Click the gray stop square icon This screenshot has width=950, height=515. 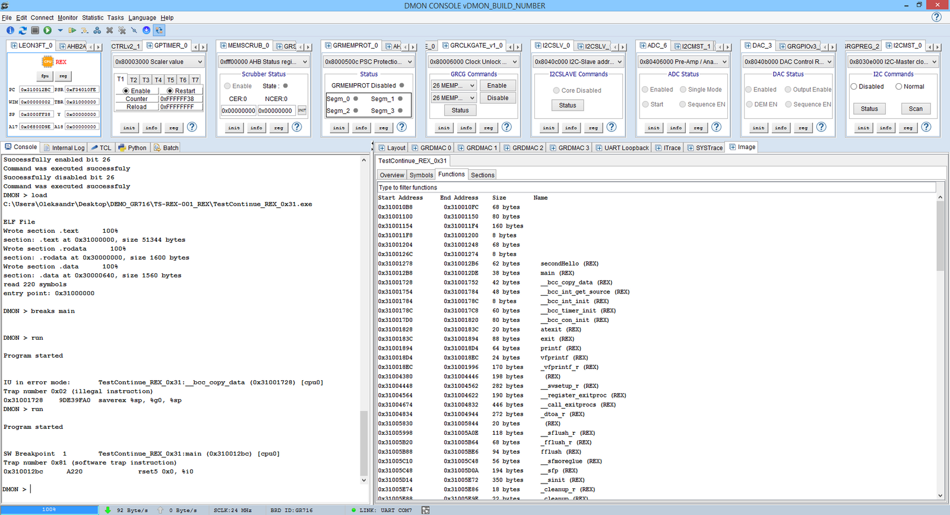point(35,30)
